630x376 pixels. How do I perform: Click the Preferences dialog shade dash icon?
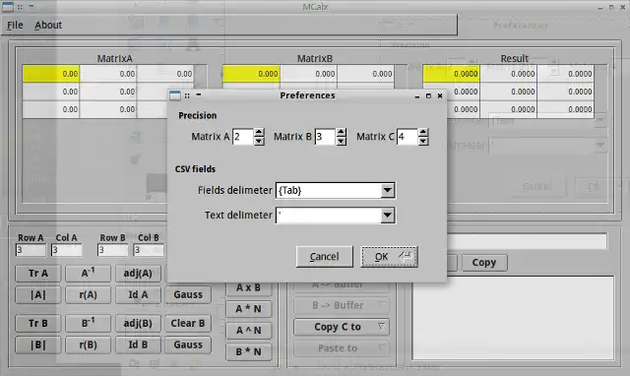(x=199, y=94)
